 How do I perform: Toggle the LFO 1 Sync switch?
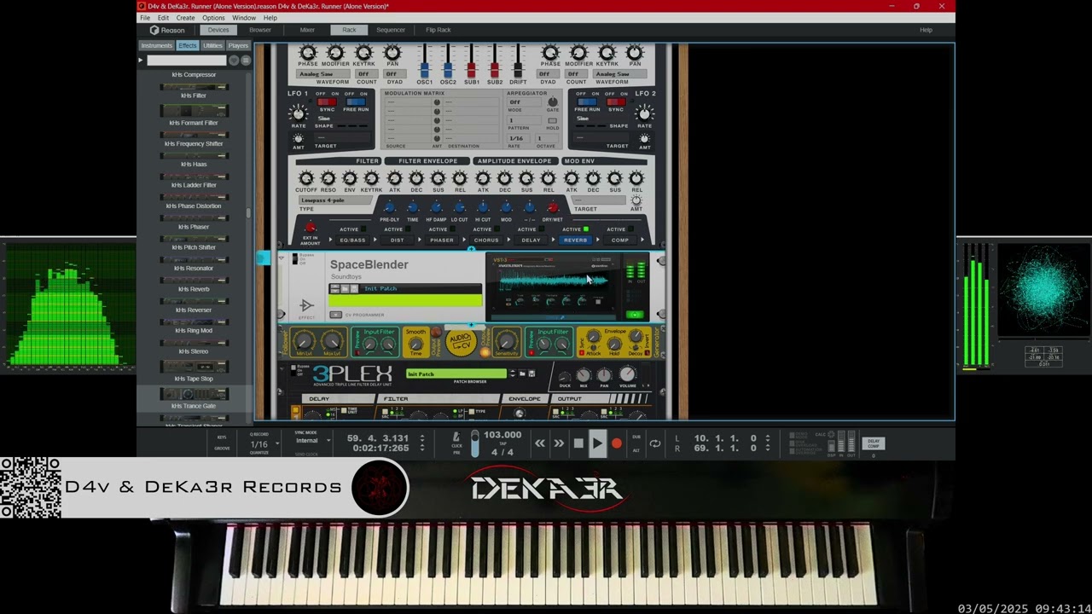(327, 101)
